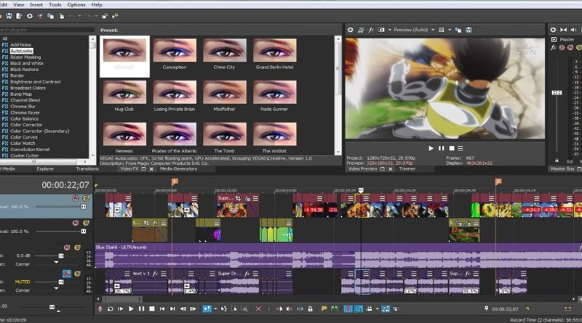Open edit tool selection dropdown arrow
582x323 pixels.
[215, 308]
